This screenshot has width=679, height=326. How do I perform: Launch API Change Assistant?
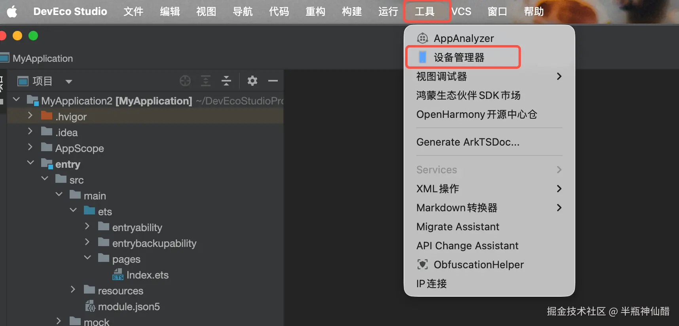point(489,246)
